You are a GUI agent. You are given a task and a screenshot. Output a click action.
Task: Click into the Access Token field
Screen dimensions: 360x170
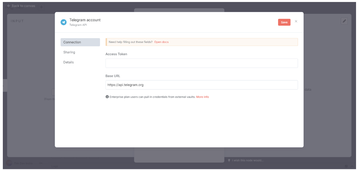pos(202,63)
